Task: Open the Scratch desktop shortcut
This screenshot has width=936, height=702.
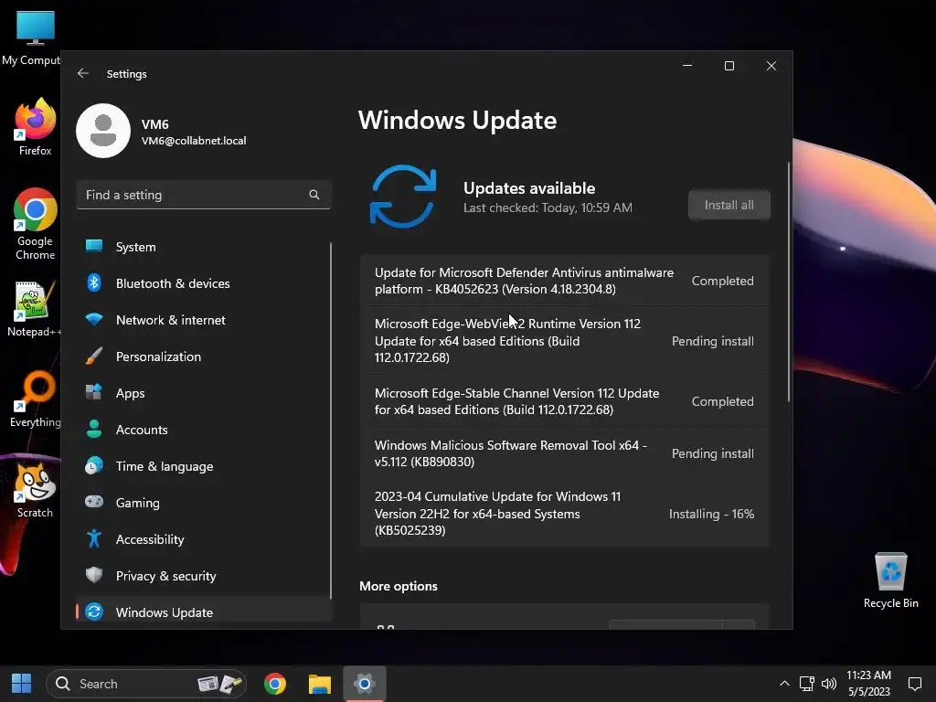Action: click(35, 490)
